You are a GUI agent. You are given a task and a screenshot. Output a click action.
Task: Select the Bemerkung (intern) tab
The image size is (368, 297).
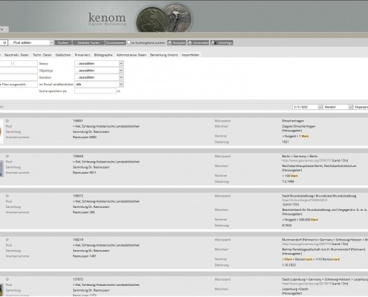click(x=164, y=55)
